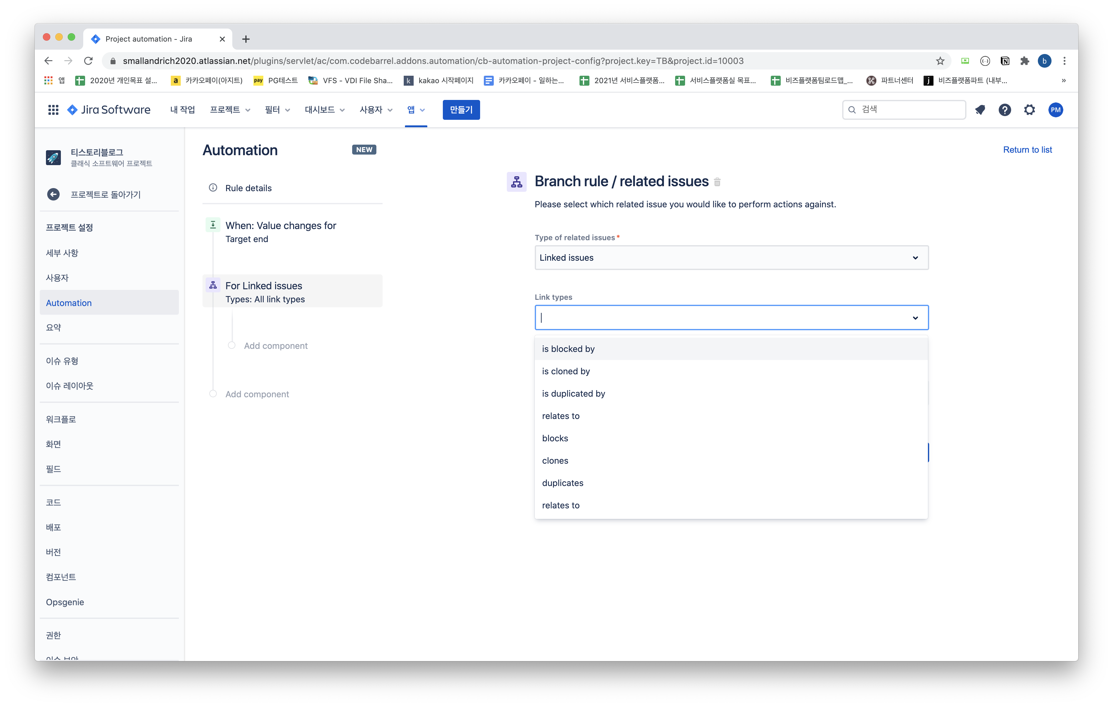1113x707 pixels.
Task: Add component under Linked issues branch
Action: [x=275, y=346]
